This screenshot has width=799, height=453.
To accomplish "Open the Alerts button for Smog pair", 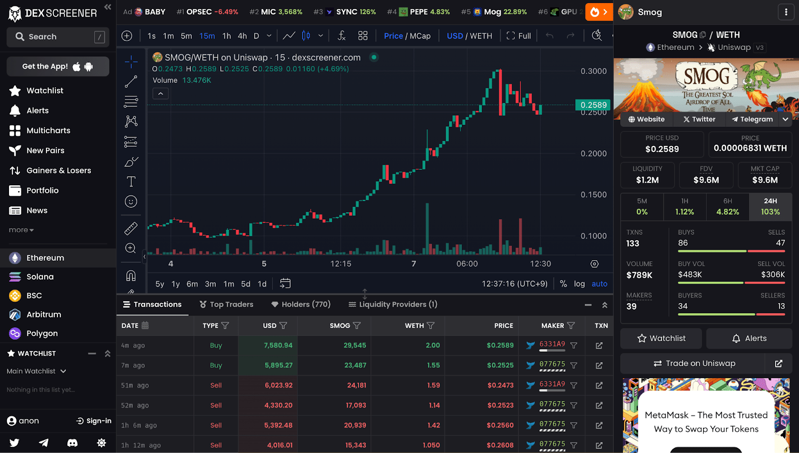I will 749,339.
